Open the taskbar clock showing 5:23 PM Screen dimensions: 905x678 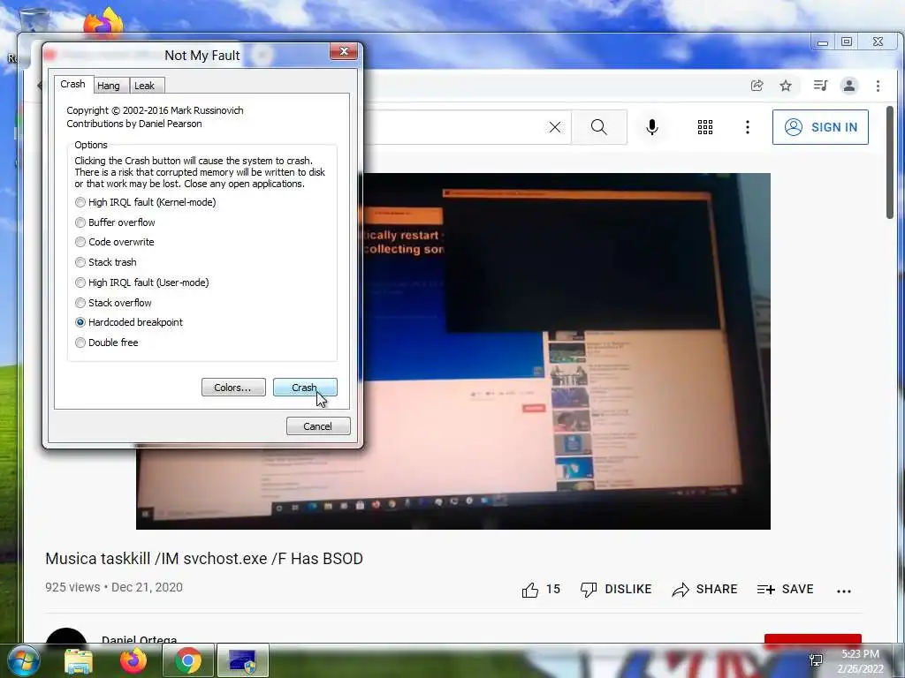pyautogui.click(x=860, y=661)
